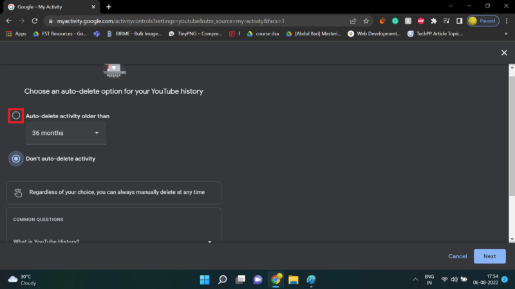Open the Wi-Fi network tray icon
This screenshot has width=515, height=289.
pos(444,279)
